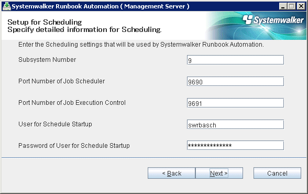Proceed with the Next button

tap(219, 173)
